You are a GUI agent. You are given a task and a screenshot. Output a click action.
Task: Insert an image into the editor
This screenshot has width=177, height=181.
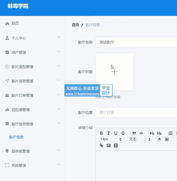coord(109,146)
